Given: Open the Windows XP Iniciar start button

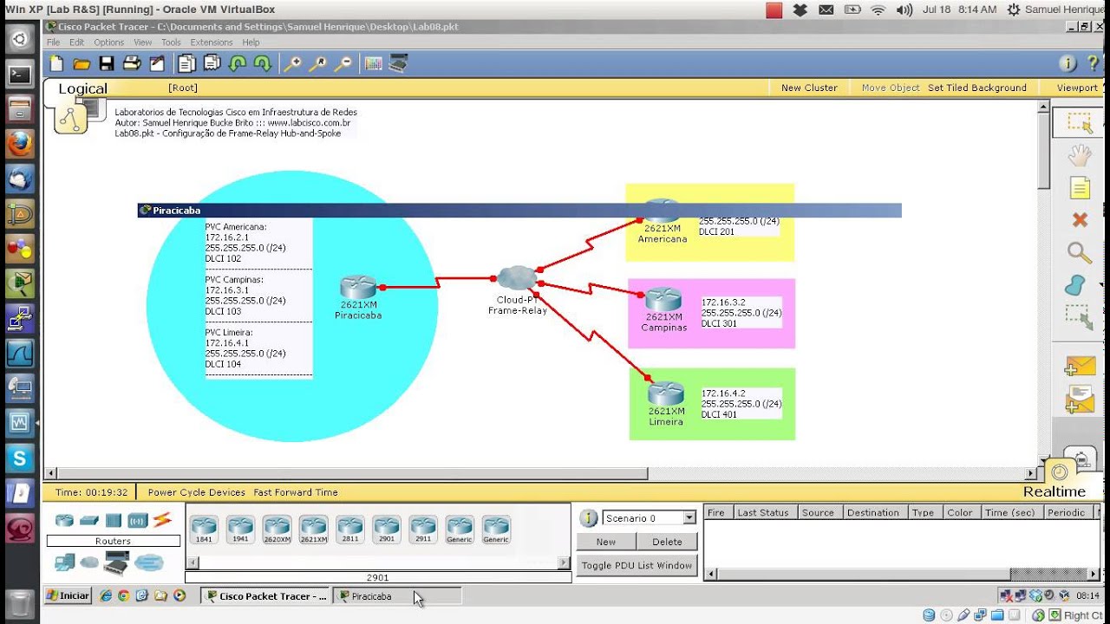Looking at the screenshot, I should tap(69, 596).
